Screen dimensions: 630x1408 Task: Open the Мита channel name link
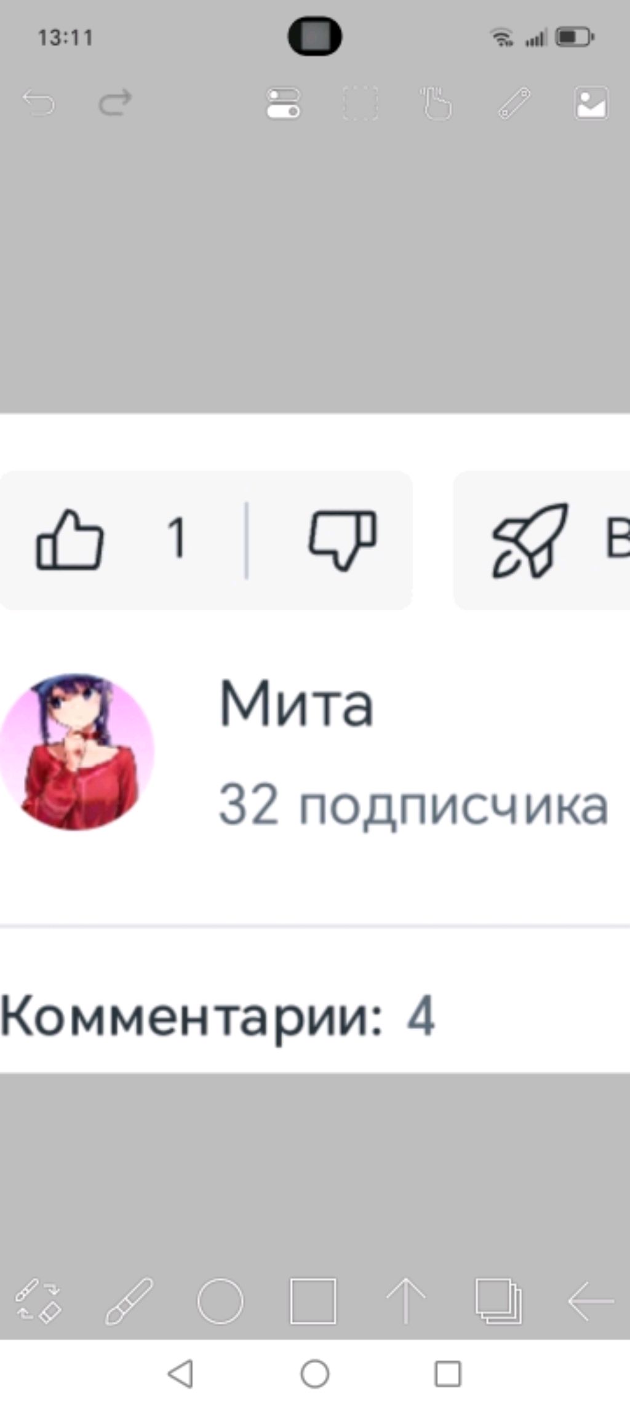pos(297,703)
